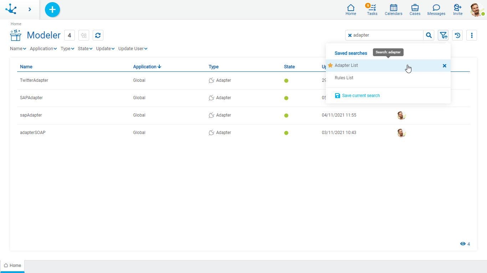
Task: Click the Modeler gift box icon
Action: (x=16, y=35)
